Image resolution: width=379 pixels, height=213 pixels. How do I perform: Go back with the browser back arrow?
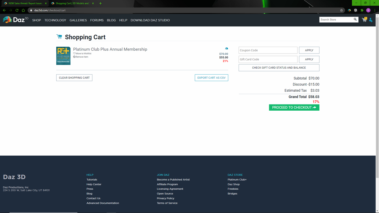coord(4,10)
